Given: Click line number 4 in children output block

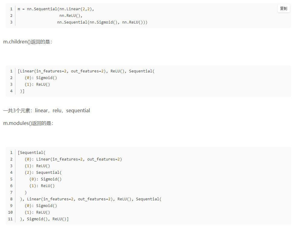Looking at the screenshot, I should click(x=11, y=91).
